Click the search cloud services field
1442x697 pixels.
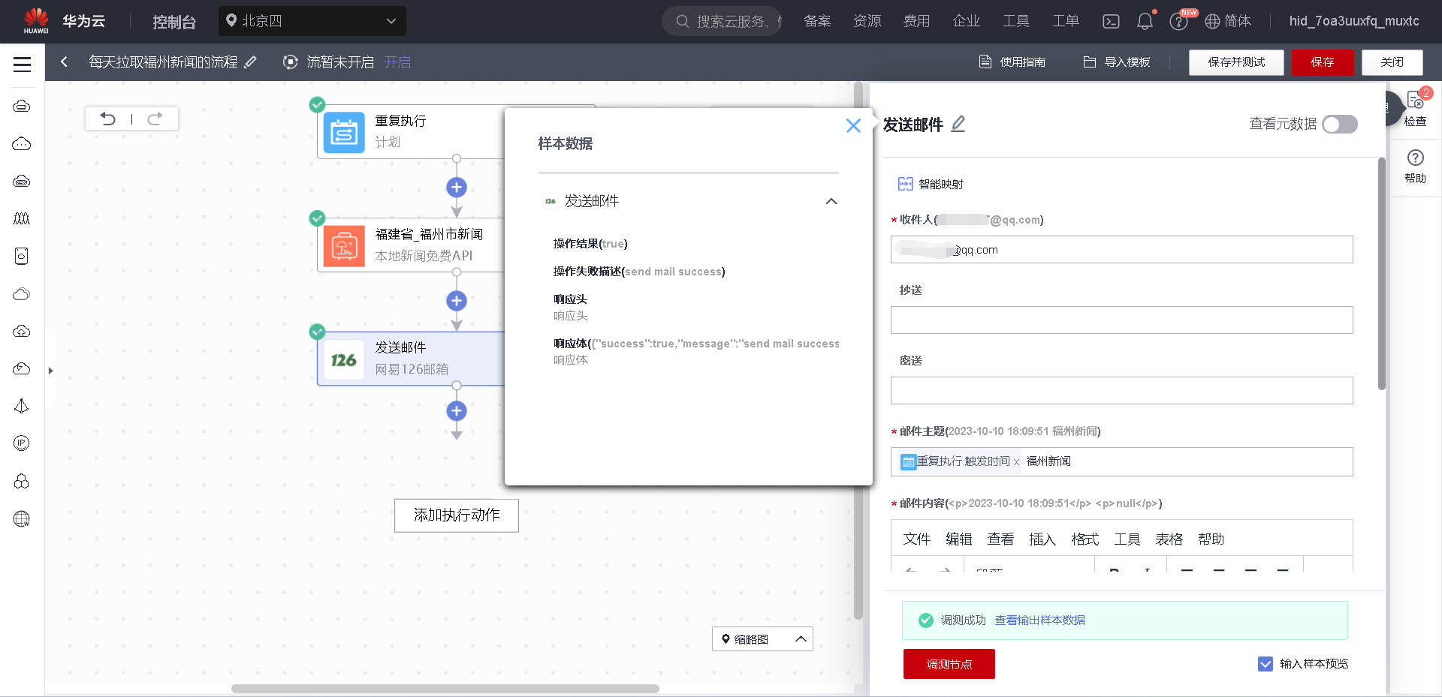click(x=722, y=21)
